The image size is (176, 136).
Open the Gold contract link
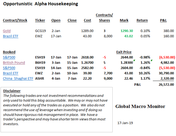[x=7, y=31]
